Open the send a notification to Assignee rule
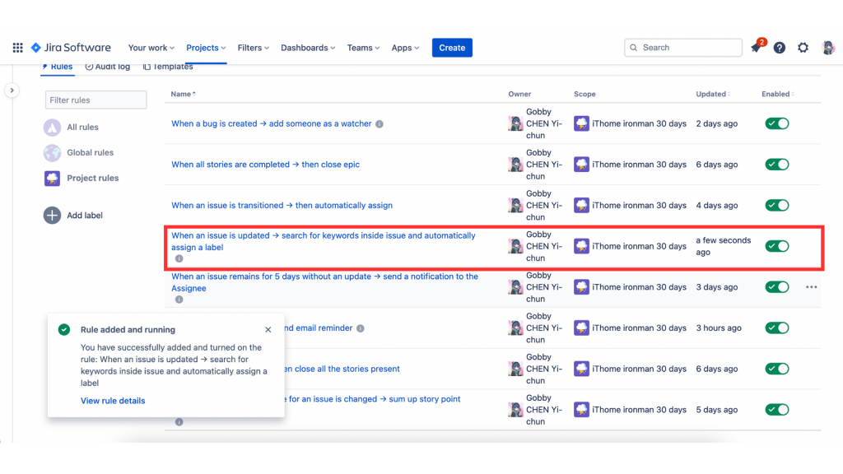The width and height of the screenshot is (843, 474). pyautogui.click(x=324, y=282)
